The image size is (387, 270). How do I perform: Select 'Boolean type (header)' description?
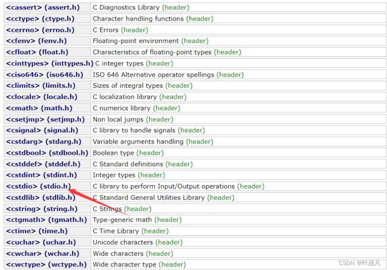(x=128, y=153)
